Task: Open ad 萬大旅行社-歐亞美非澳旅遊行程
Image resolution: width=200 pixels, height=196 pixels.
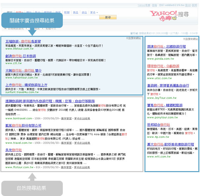Action: 171,144
